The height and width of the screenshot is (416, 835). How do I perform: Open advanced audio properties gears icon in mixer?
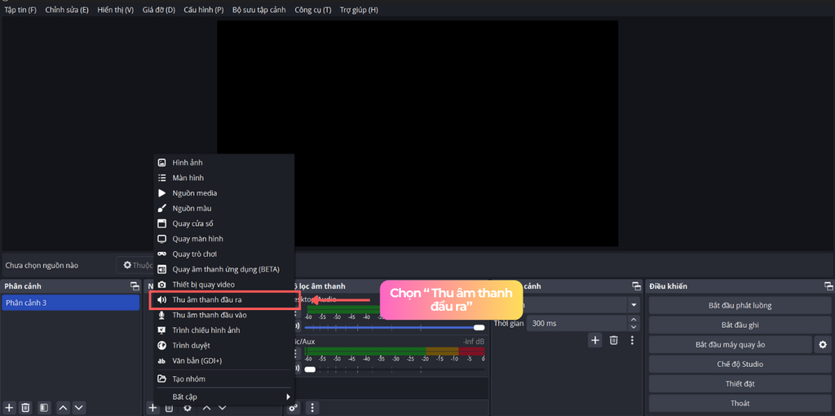point(294,408)
